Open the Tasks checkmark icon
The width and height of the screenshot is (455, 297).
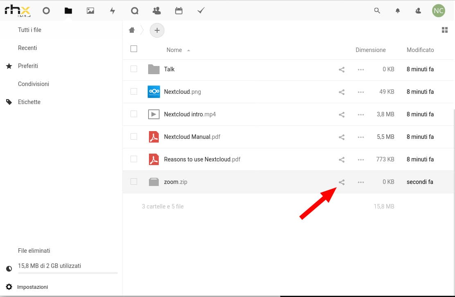pyautogui.click(x=201, y=11)
